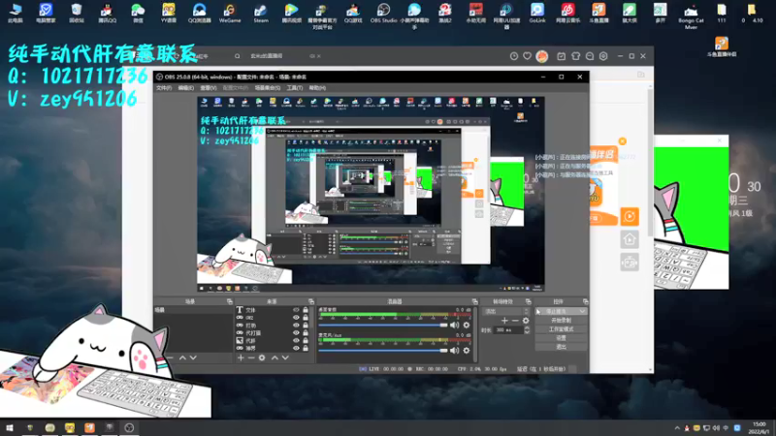Open WeGame desktop shortcut

click(230, 14)
